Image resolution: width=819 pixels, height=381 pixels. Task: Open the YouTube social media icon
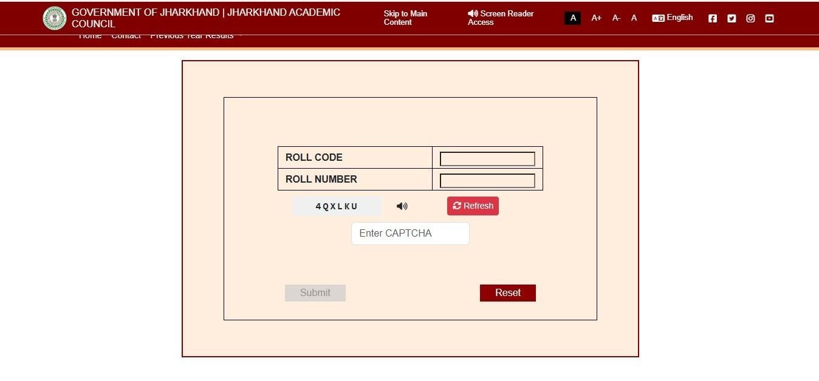click(769, 18)
